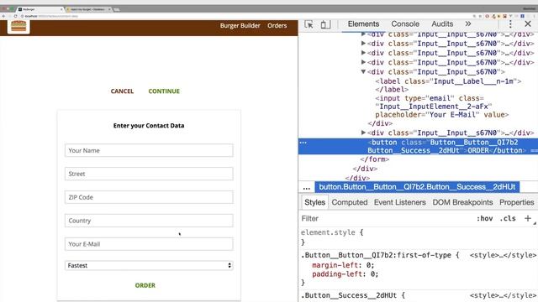Collapse the expanded Input__Input div node
The height and width of the screenshot is (302, 538).
point(363,71)
